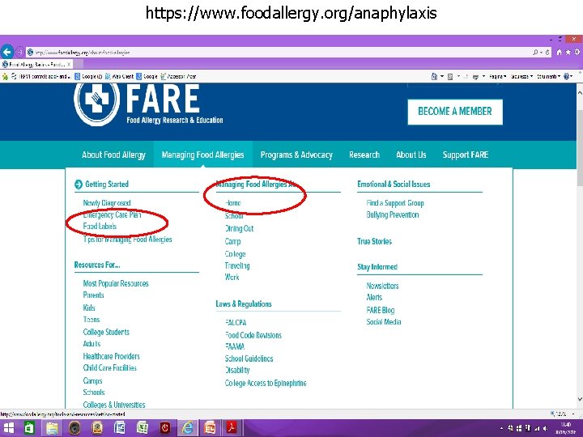This screenshot has height=437, width=583.
Task: Click the browser Forward arrow button
Action: 19,52
